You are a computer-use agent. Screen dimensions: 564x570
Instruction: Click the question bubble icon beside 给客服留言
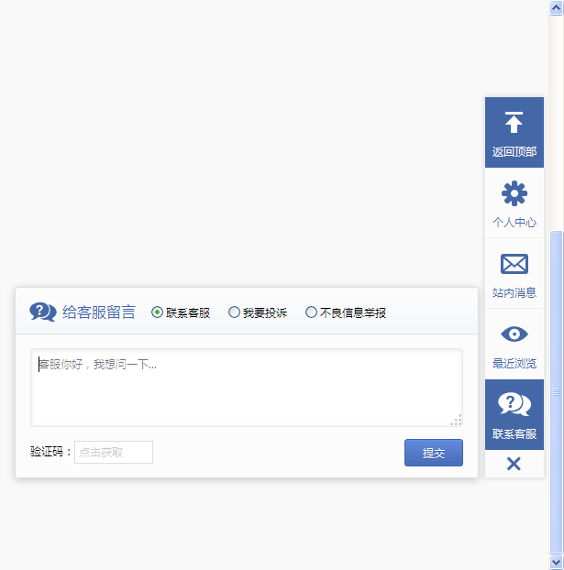[43, 312]
